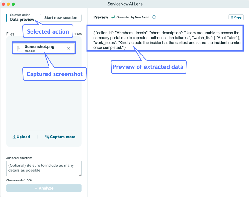Image resolution: width=249 pixels, height=197 pixels.
Task: Click the Files section heading
Action: click(x=10, y=34)
